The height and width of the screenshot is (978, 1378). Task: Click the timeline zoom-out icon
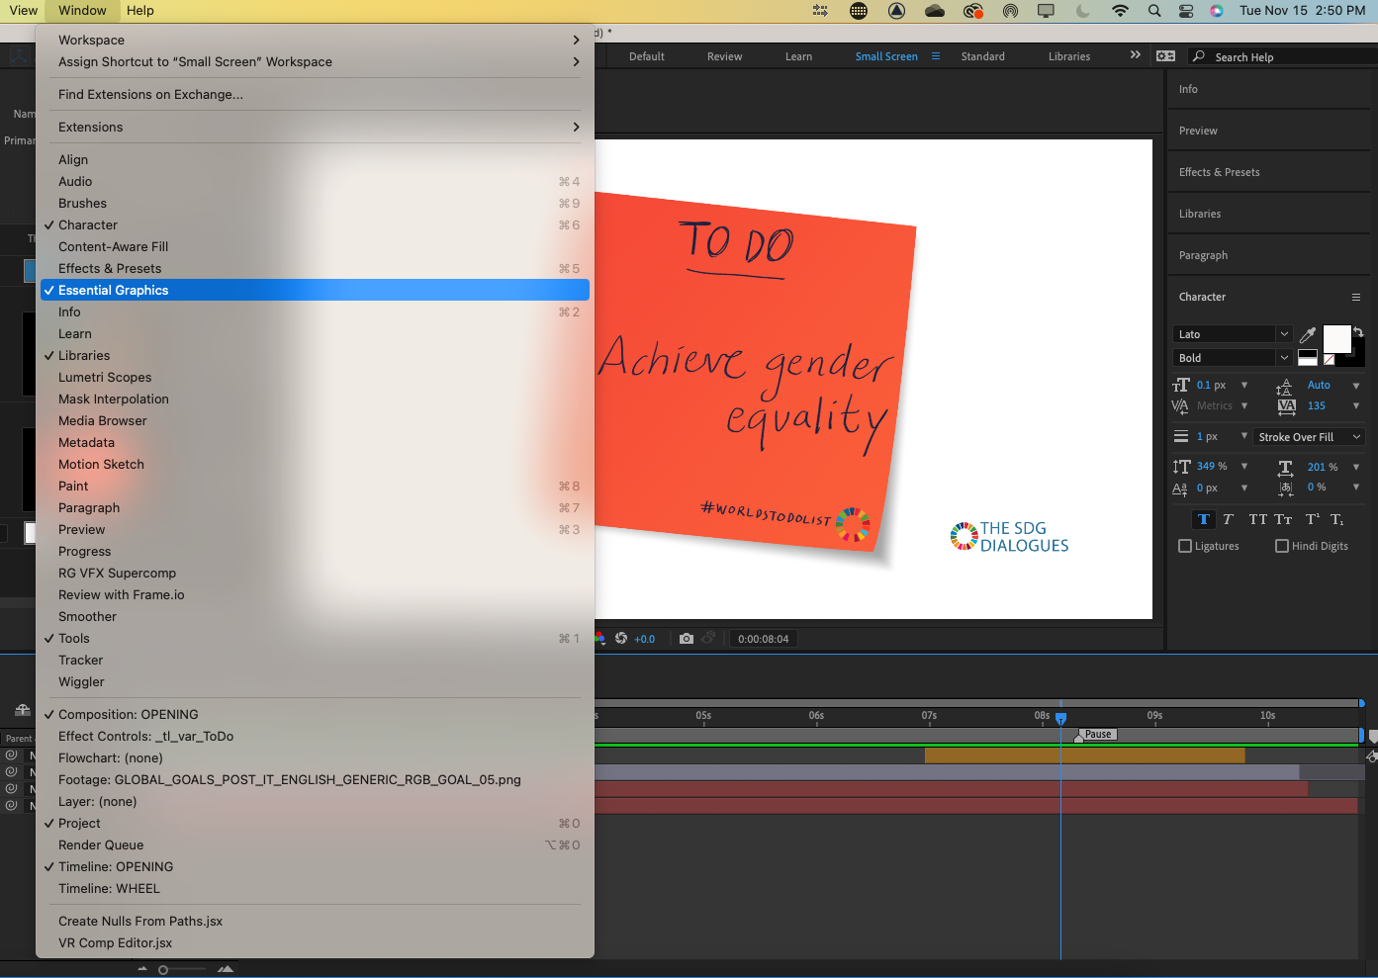(142, 969)
